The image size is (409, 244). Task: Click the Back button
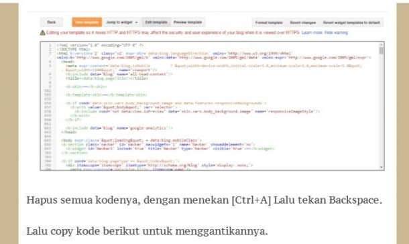point(52,22)
